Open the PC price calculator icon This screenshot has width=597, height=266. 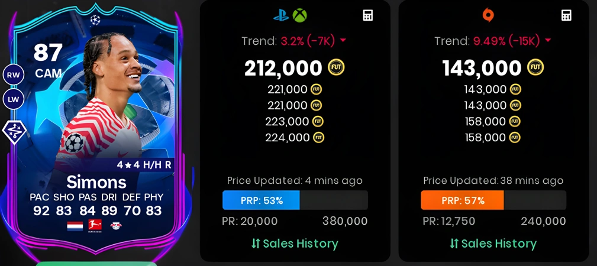[x=566, y=15]
